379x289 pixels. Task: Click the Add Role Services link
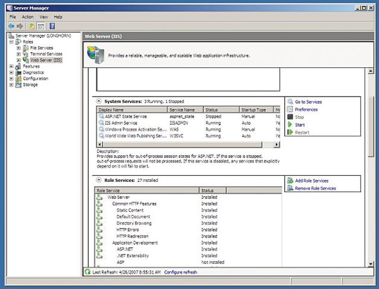pyautogui.click(x=312, y=181)
